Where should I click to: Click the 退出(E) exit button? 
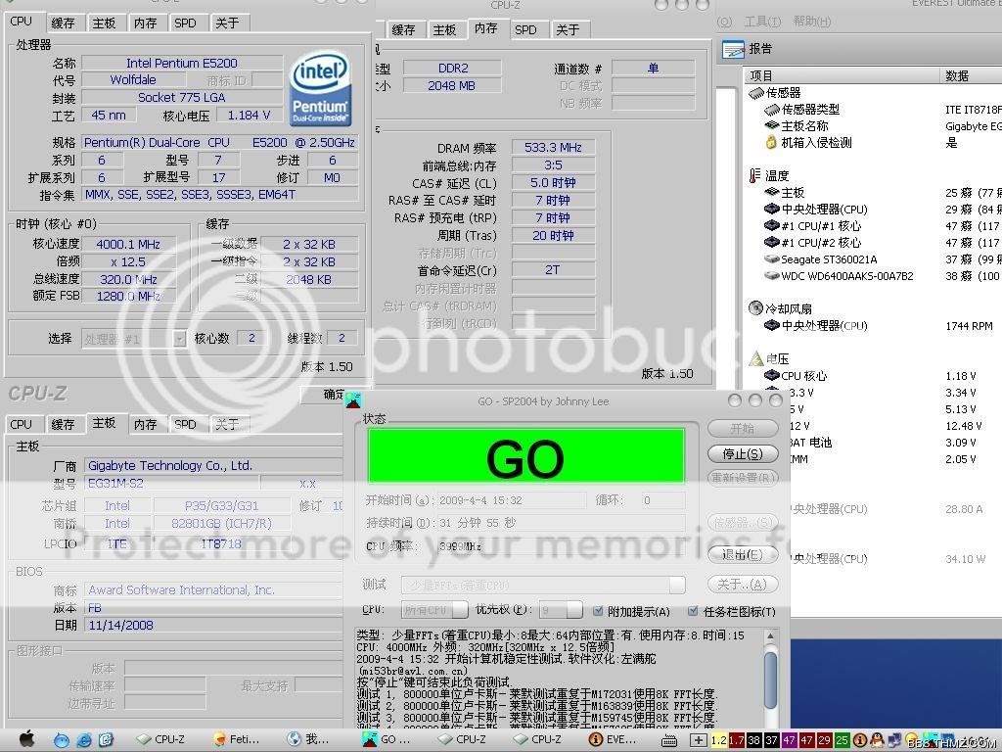pyautogui.click(x=743, y=554)
